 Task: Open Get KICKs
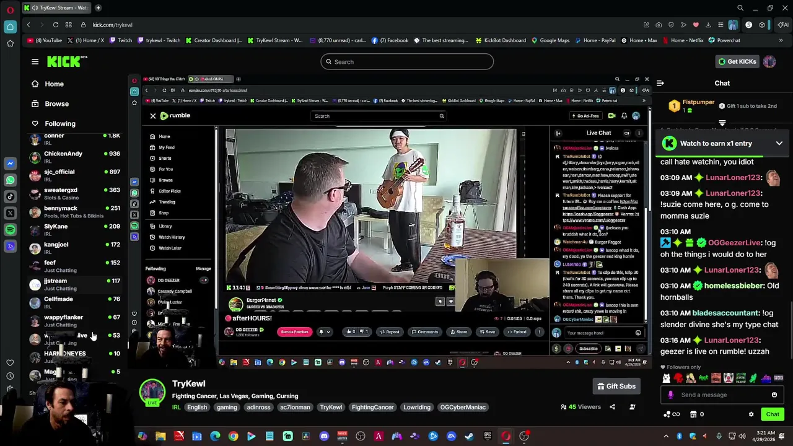[737, 61]
